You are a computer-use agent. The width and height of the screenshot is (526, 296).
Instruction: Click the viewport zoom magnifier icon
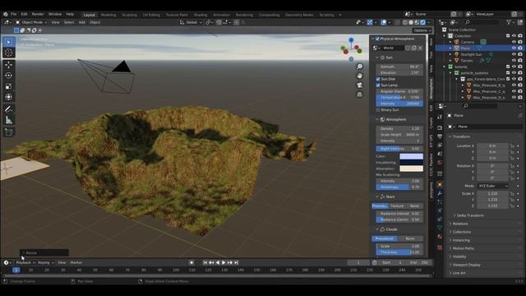point(360,67)
